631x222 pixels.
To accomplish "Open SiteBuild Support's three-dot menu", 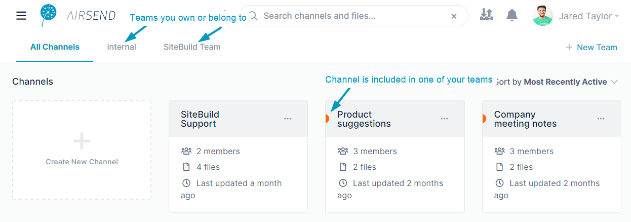I will [288, 119].
